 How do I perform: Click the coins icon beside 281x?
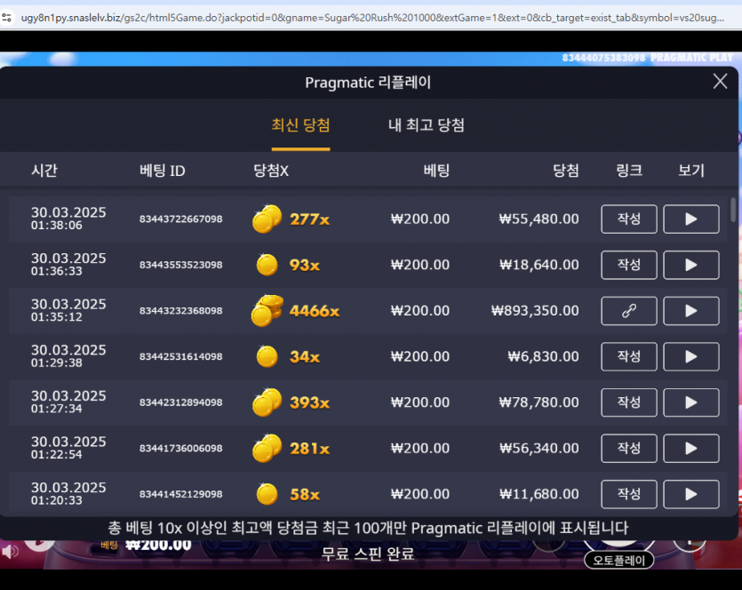tap(267, 448)
